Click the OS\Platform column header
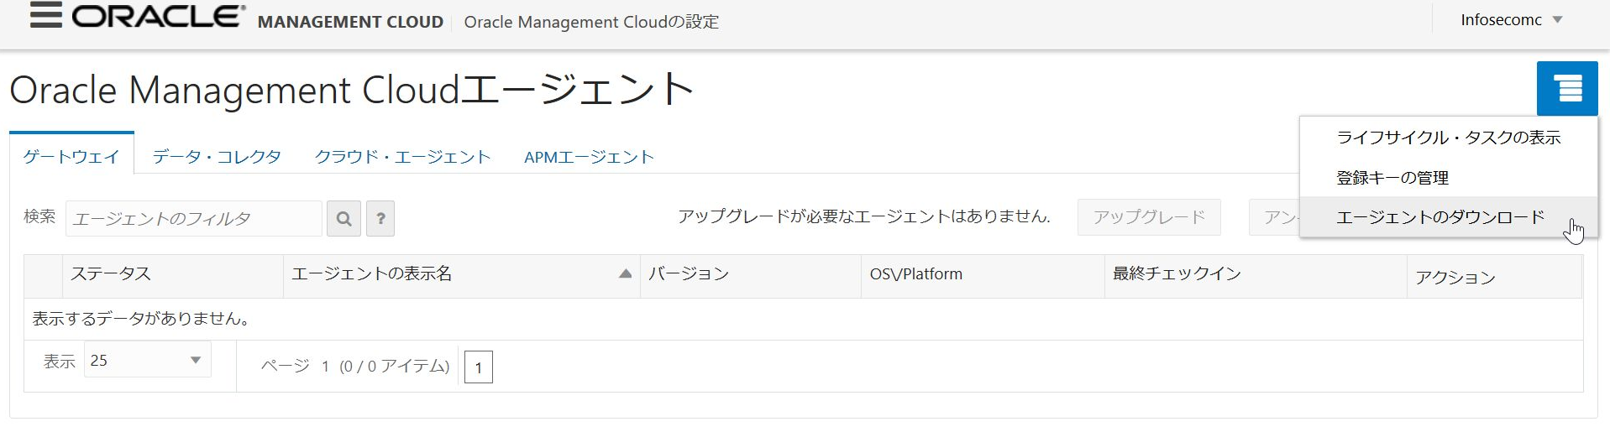This screenshot has height=432, width=1610. tap(983, 274)
